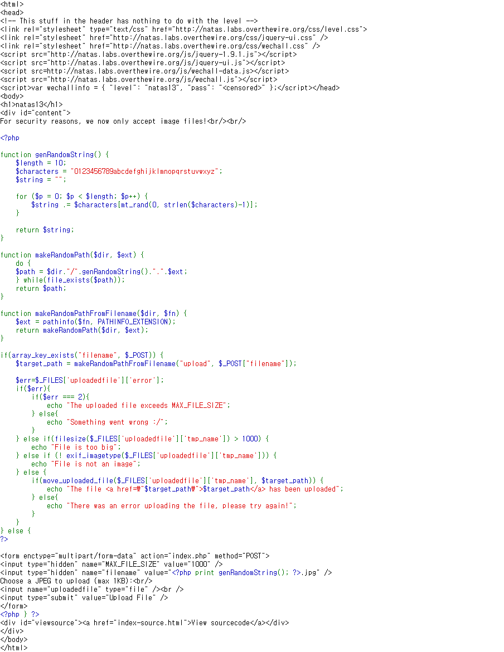Click the filesize > 1000 condition line
Screen dimensions: 504x652
coord(143,439)
